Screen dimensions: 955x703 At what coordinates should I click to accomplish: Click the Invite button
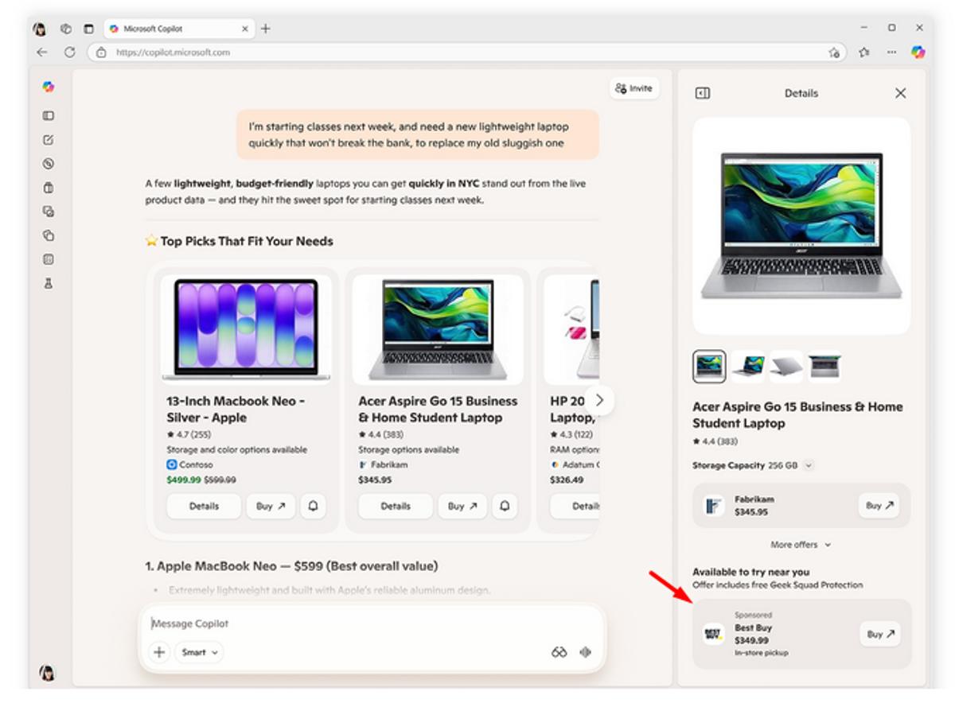point(634,88)
